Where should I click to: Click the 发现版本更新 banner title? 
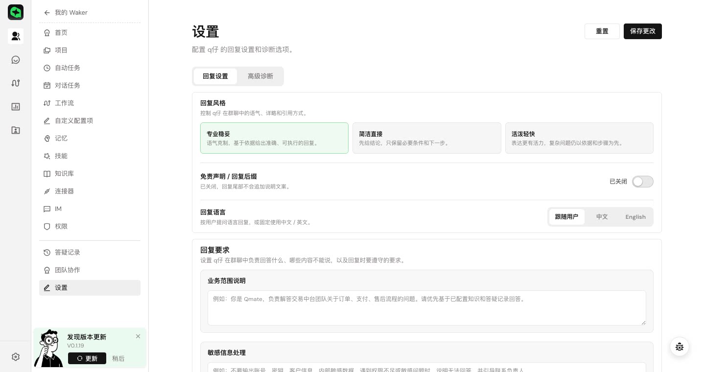click(x=87, y=337)
